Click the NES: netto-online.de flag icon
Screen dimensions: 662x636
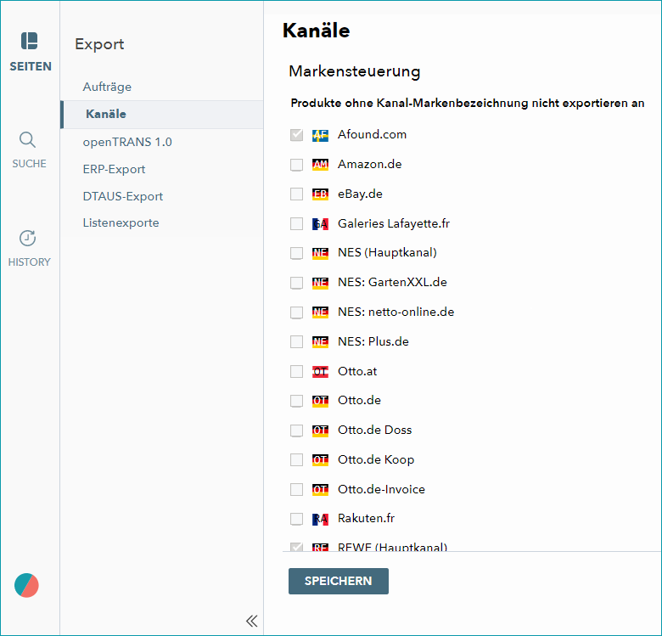(320, 312)
